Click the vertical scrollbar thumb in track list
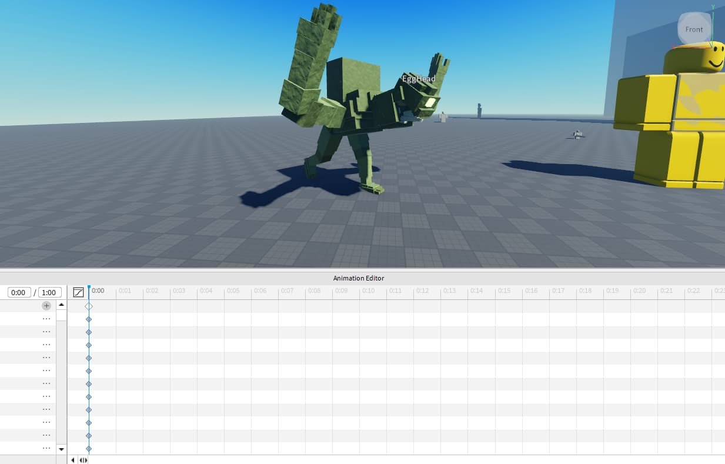 click(x=62, y=316)
